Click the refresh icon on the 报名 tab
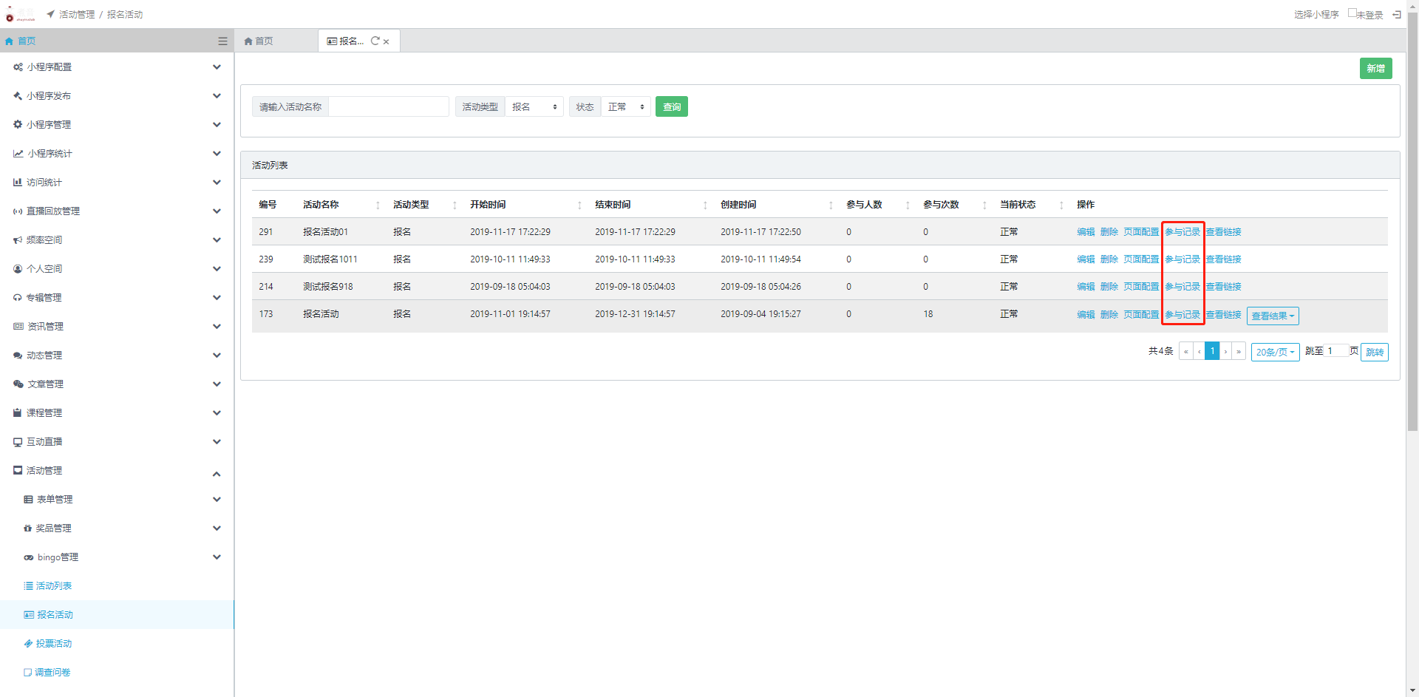The image size is (1419, 697). click(375, 41)
